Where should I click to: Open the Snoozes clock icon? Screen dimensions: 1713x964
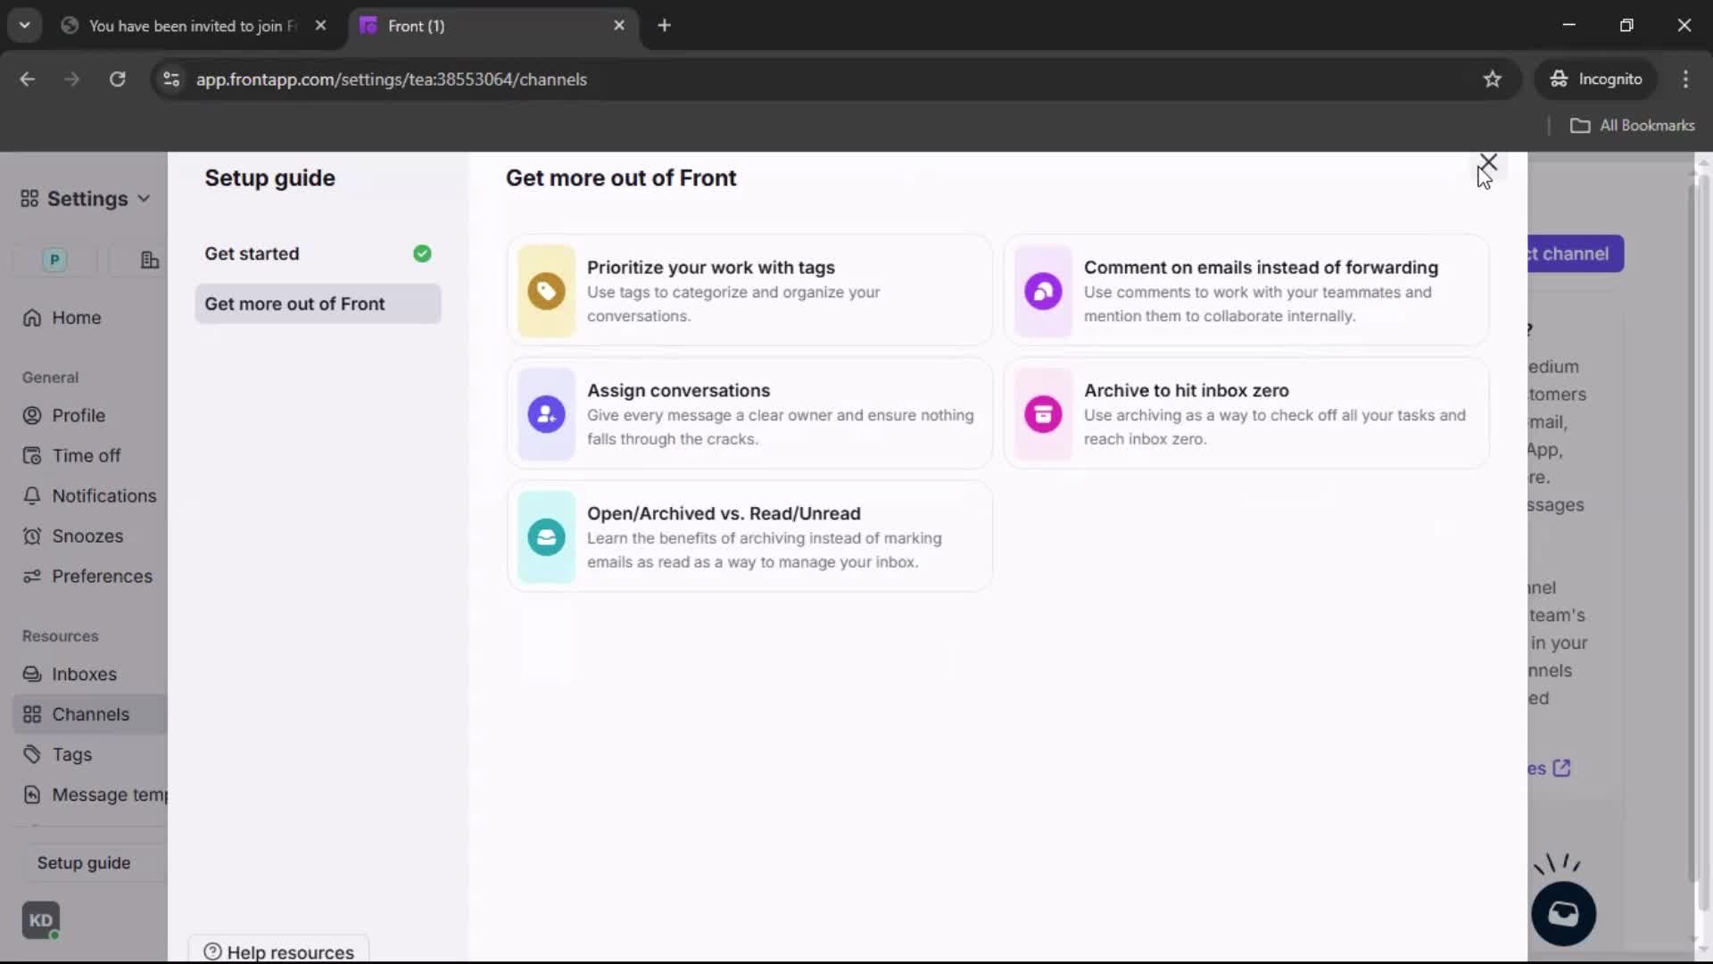point(30,536)
